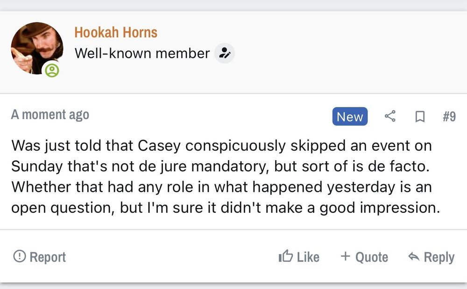Image resolution: width=467 pixels, height=289 pixels.
Task: Click the green online status indicator
Action: [52, 71]
